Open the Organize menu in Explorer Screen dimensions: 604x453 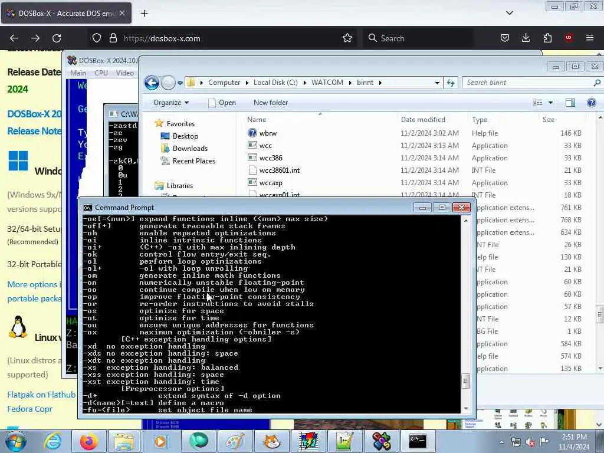click(x=171, y=103)
